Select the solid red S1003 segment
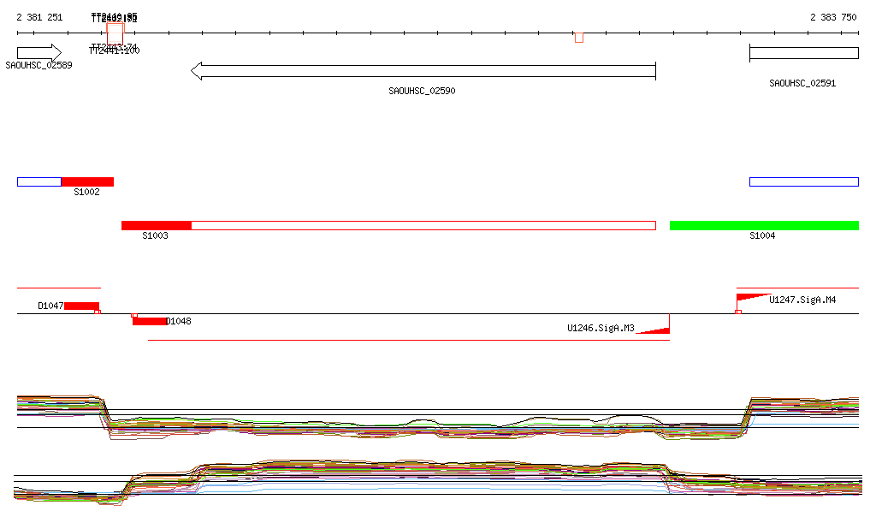 [x=157, y=226]
